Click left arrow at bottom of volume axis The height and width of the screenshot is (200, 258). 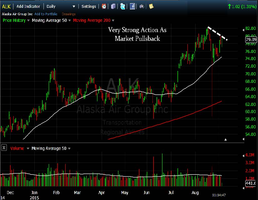tap(243, 188)
